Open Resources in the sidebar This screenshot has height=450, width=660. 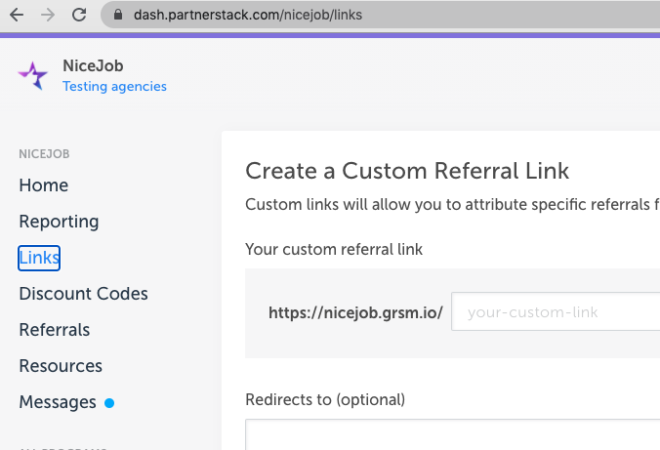(61, 366)
